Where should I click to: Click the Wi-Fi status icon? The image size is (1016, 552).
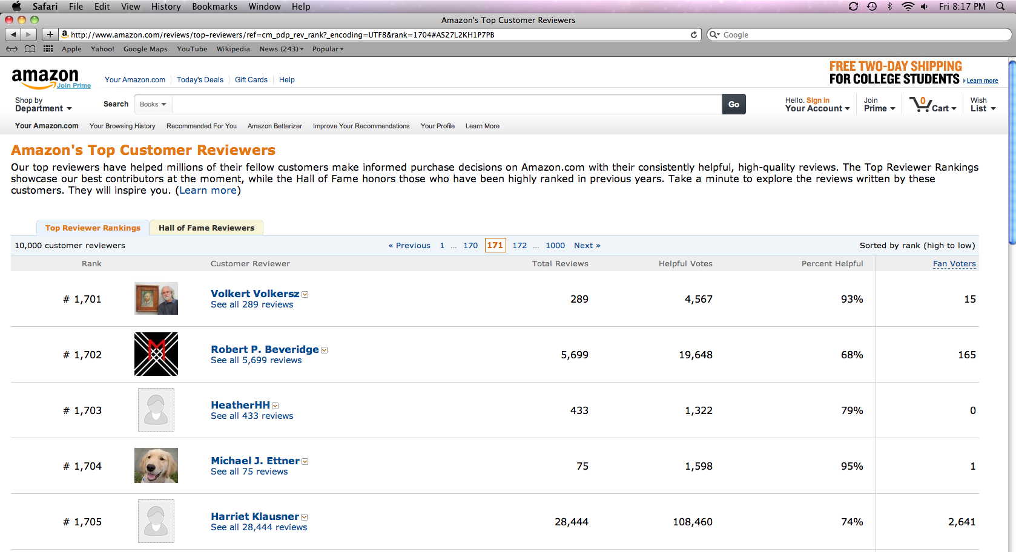pyautogui.click(x=908, y=6)
